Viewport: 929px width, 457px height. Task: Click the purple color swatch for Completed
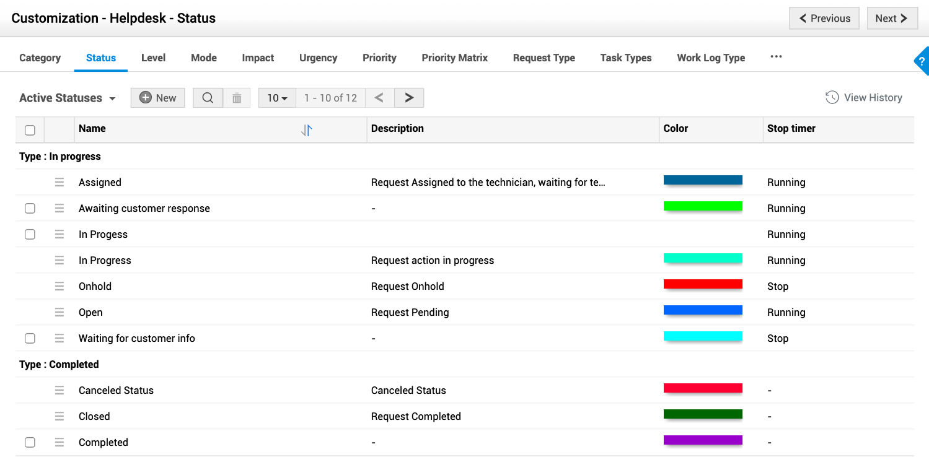(x=703, y=440)
